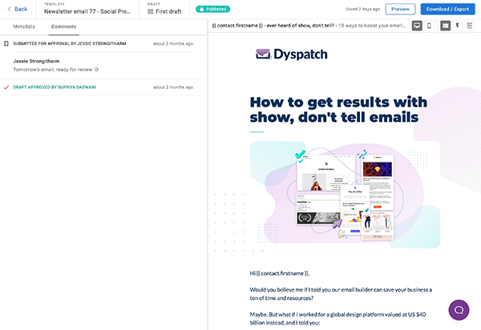Select the HTML layout view icon
481x330 pixels.
click(446, 26)
